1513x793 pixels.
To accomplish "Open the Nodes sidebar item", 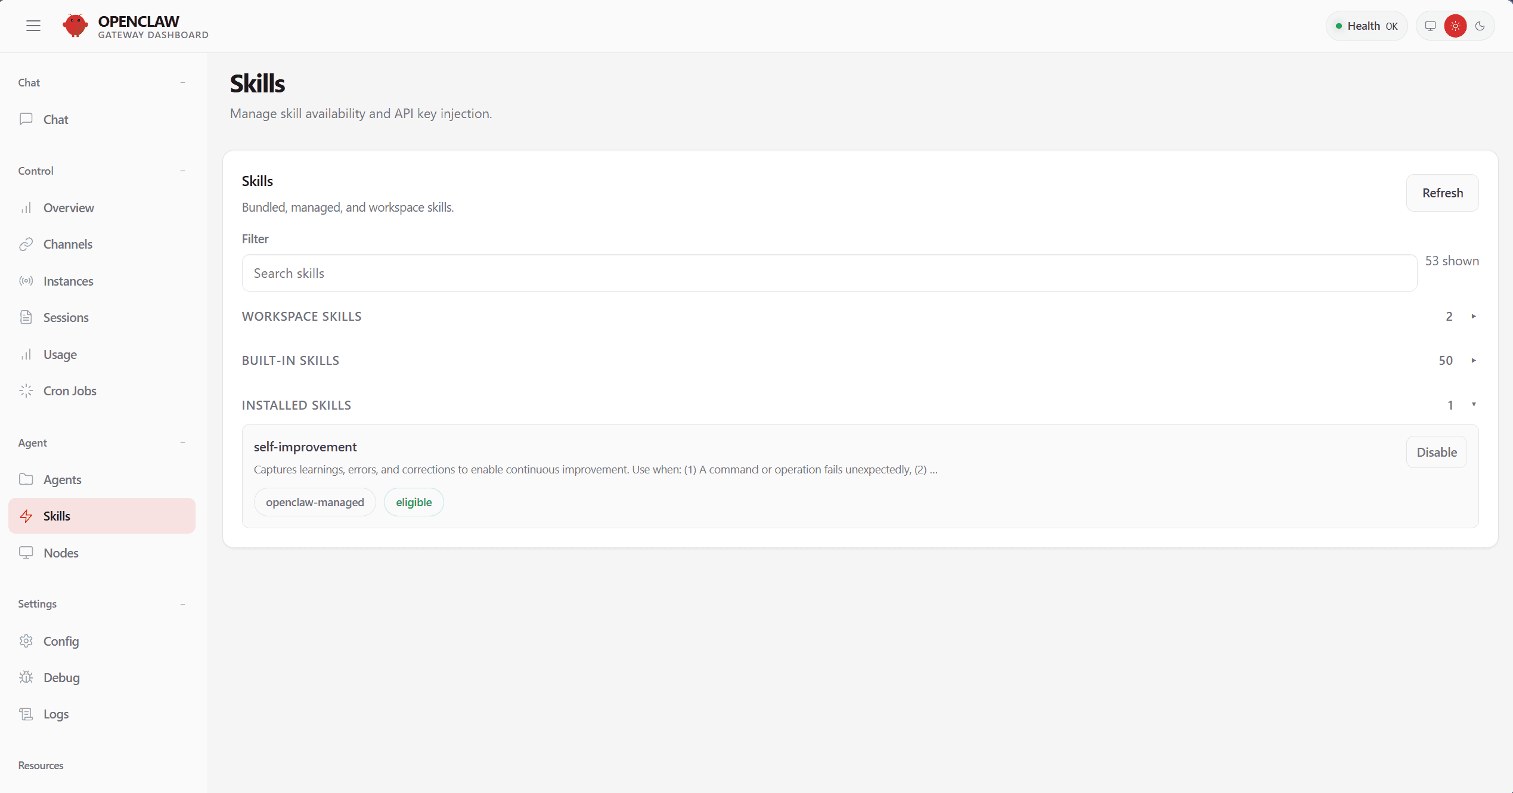I will pyautogui.click(x=61, y=553).
